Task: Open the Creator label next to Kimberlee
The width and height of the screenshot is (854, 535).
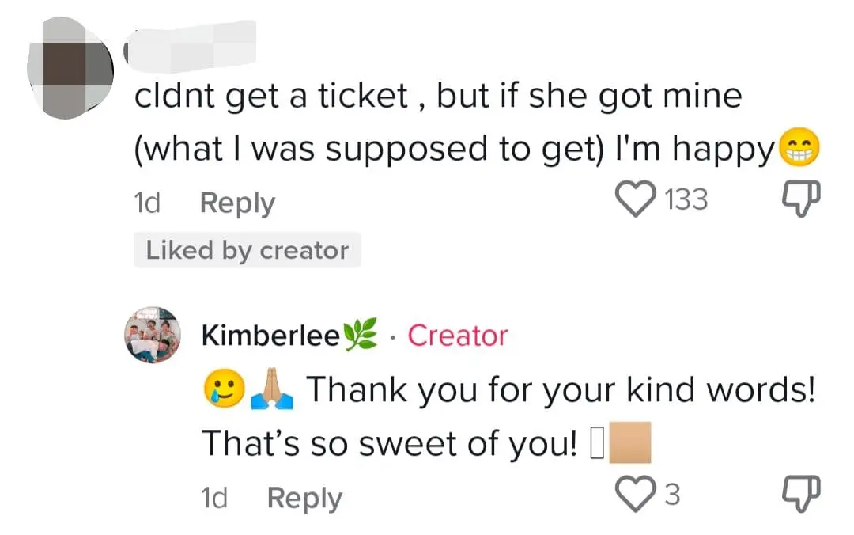Action: point(457,336)
